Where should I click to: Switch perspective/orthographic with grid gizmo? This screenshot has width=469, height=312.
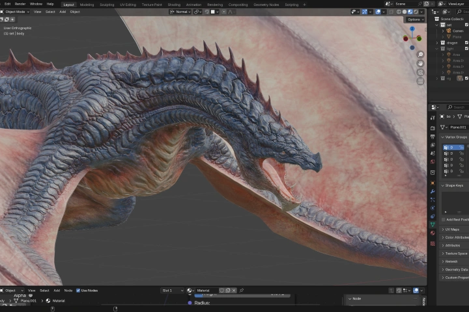click(420, 81)
